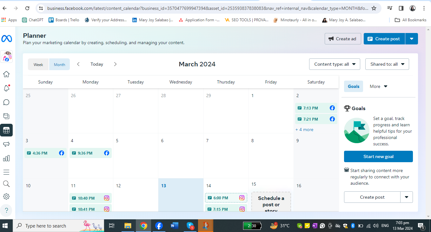Open the Ads megaphone icon in sidebar

point(6,144)
